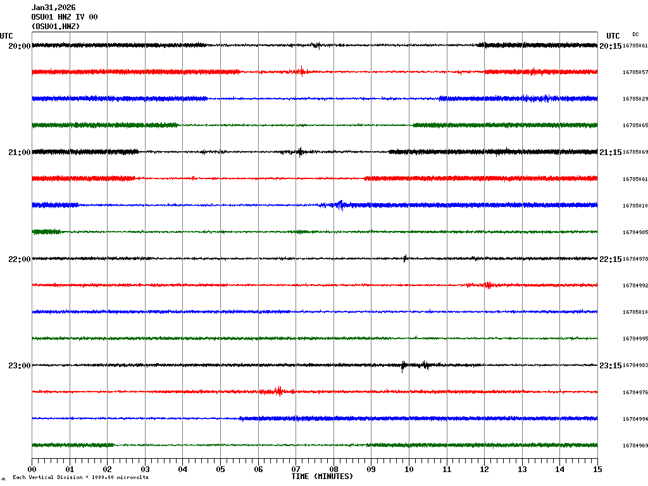Click the 00 minute tick label

click(x=32, y=470)
